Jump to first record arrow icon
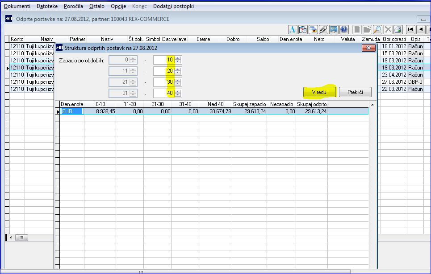This screenshot has width=431, height=274. (410, 29)
